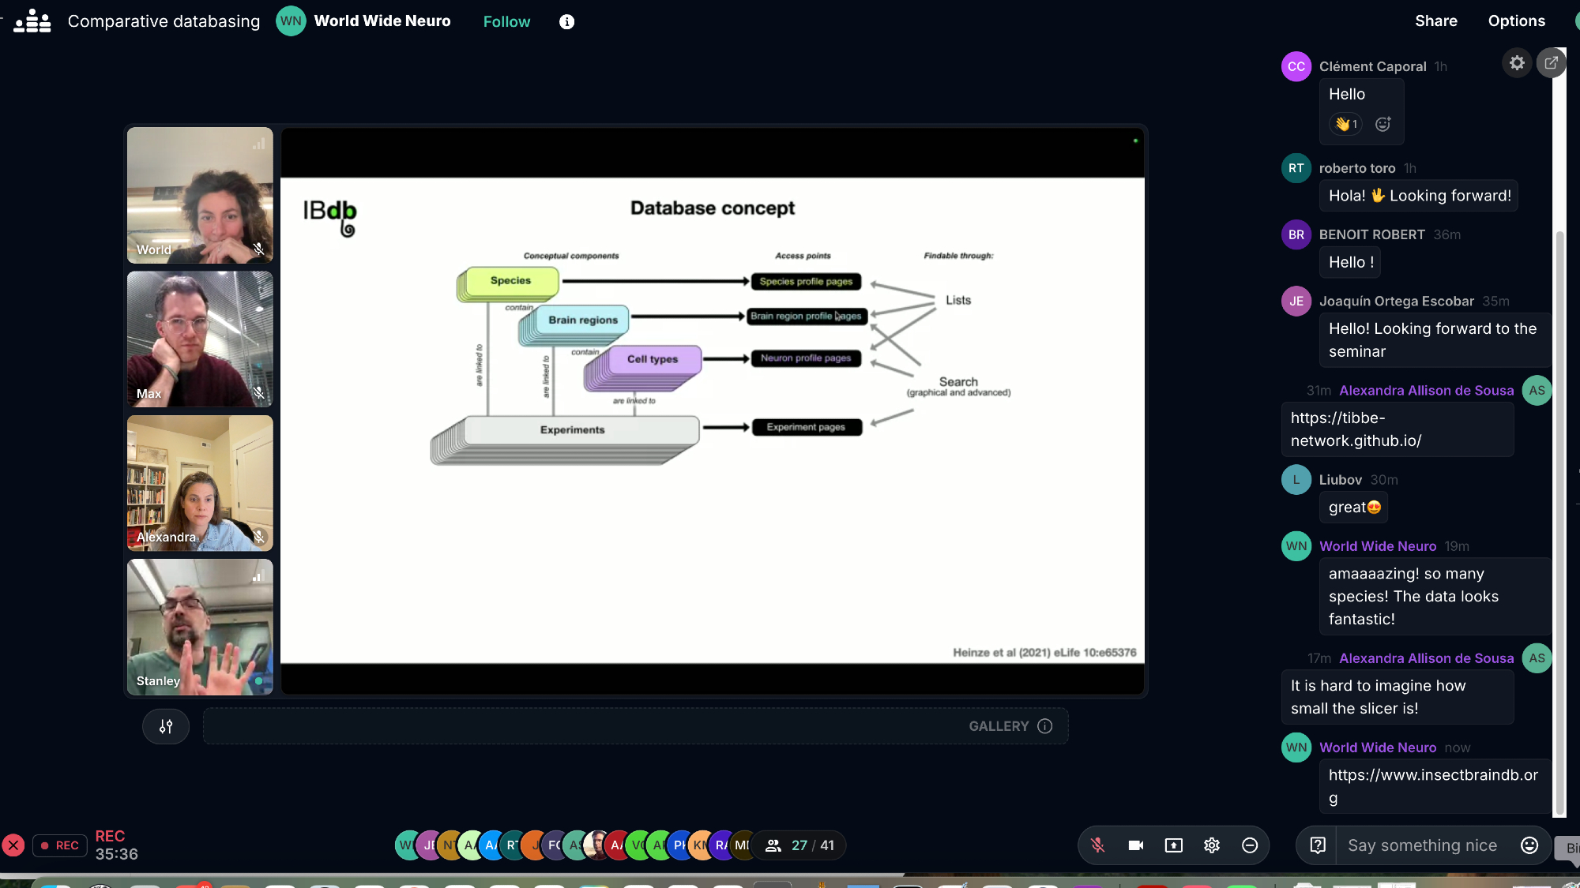The image size is (1580, 888).
Task: Follow World Wide Neuro
Action: click(506, 21)
